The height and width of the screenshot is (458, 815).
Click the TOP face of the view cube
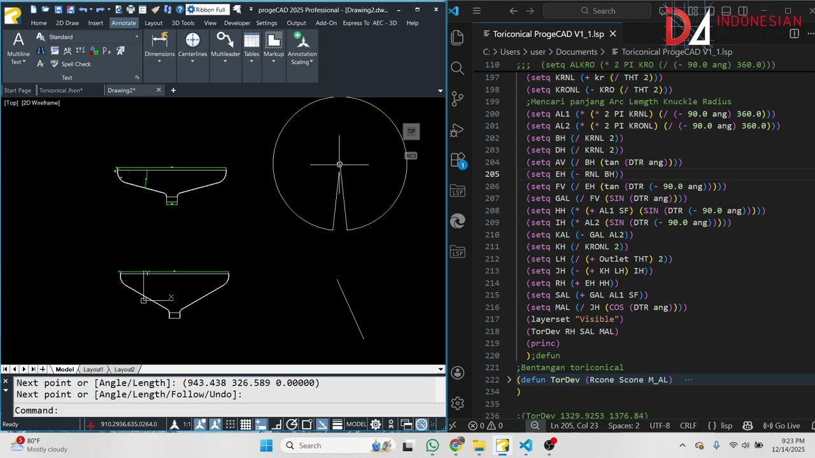[411, 131]
